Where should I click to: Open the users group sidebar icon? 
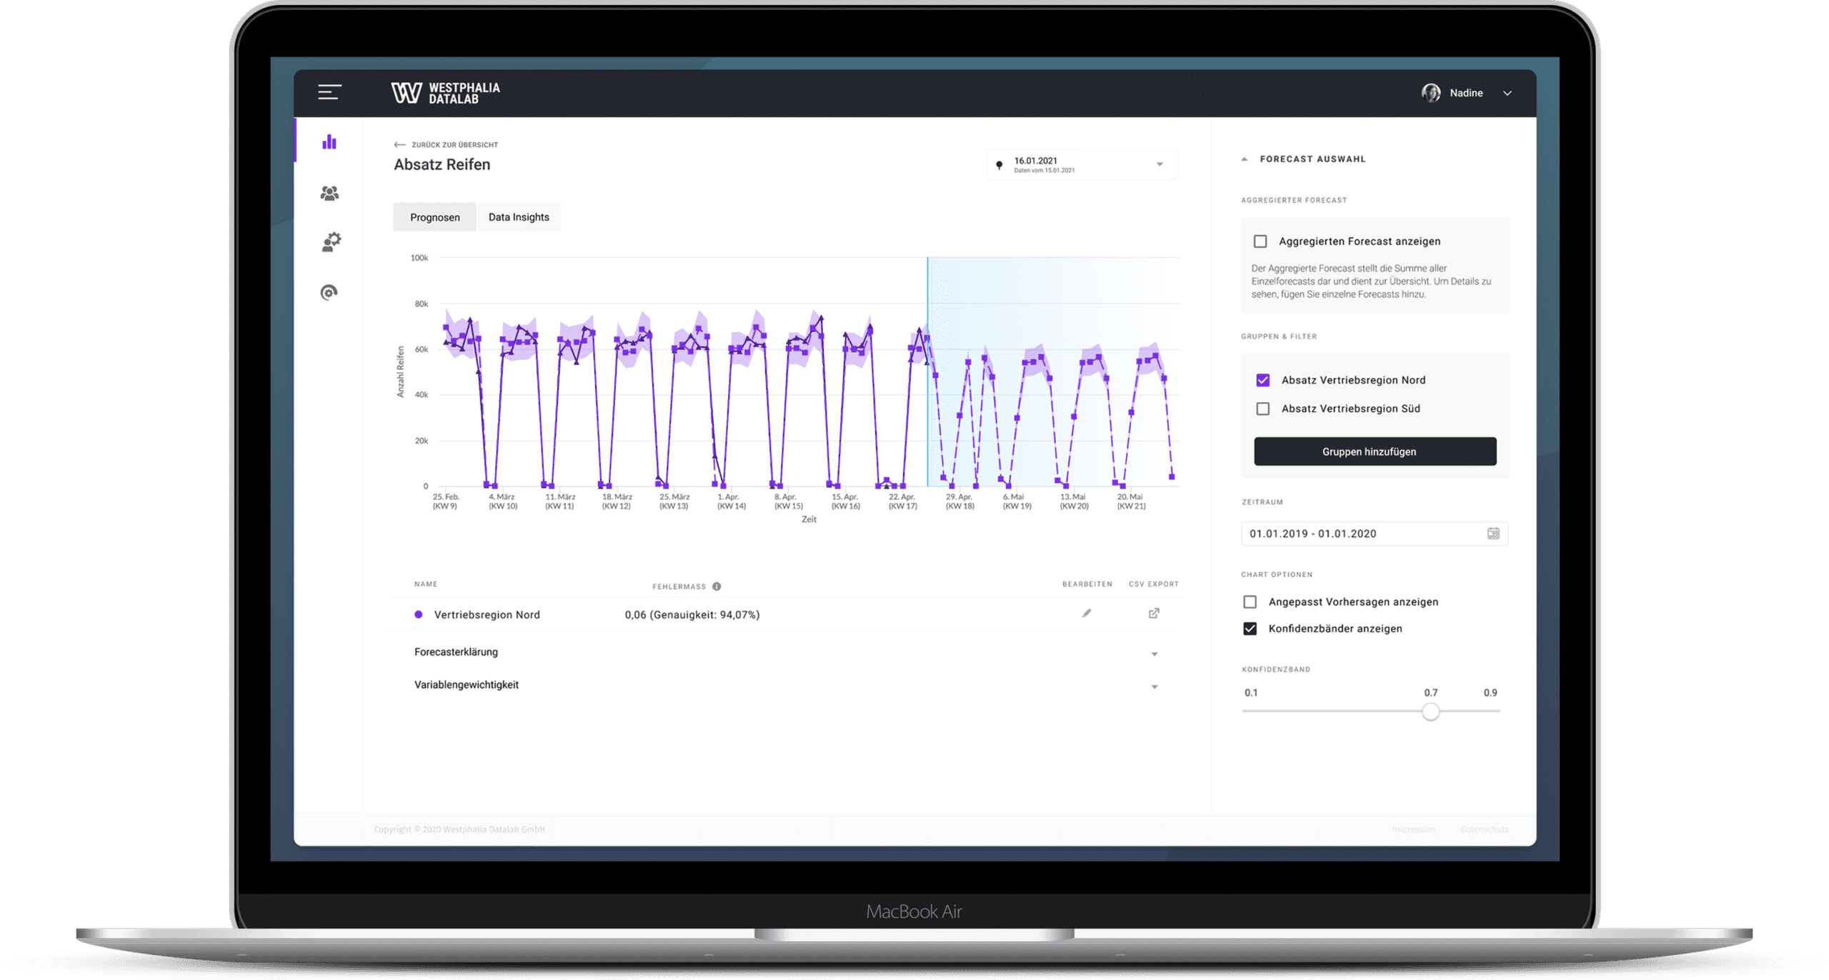coord(329,193)
